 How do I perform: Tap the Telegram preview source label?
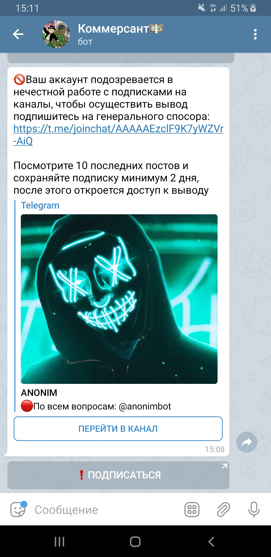(x=40, y=205)
